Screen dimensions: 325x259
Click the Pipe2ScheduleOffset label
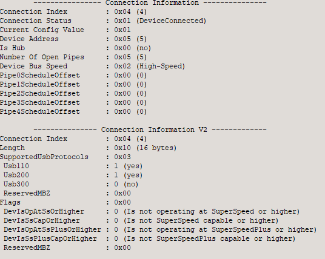coord(40,94)
